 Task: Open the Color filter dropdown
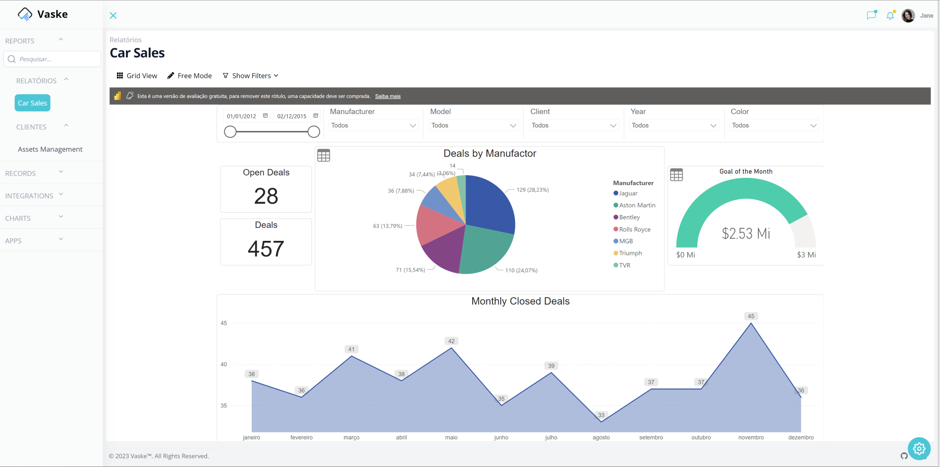[774, 125]
